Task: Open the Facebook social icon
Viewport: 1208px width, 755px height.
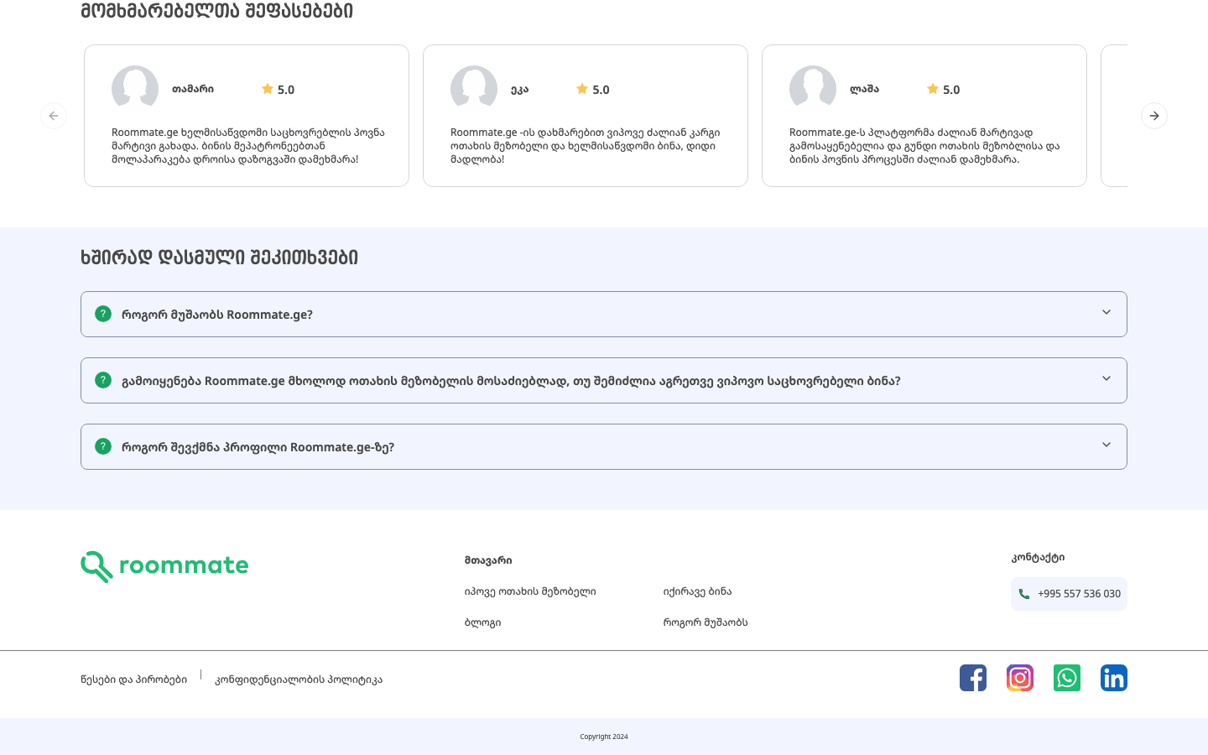Action: click(973, 678)
